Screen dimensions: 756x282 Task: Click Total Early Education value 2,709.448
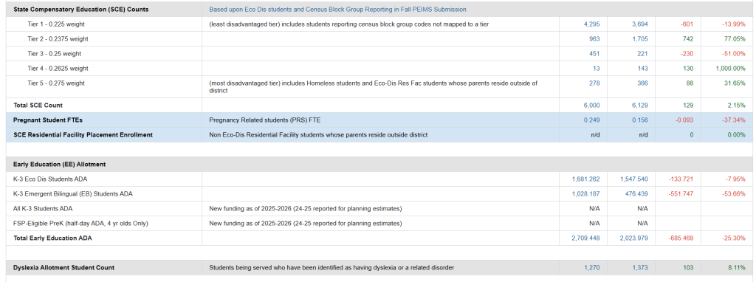click(586, 238)
